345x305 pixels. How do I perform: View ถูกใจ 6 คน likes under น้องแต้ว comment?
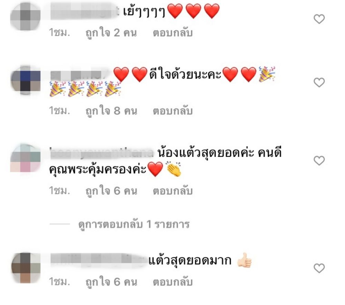[111, 191]
